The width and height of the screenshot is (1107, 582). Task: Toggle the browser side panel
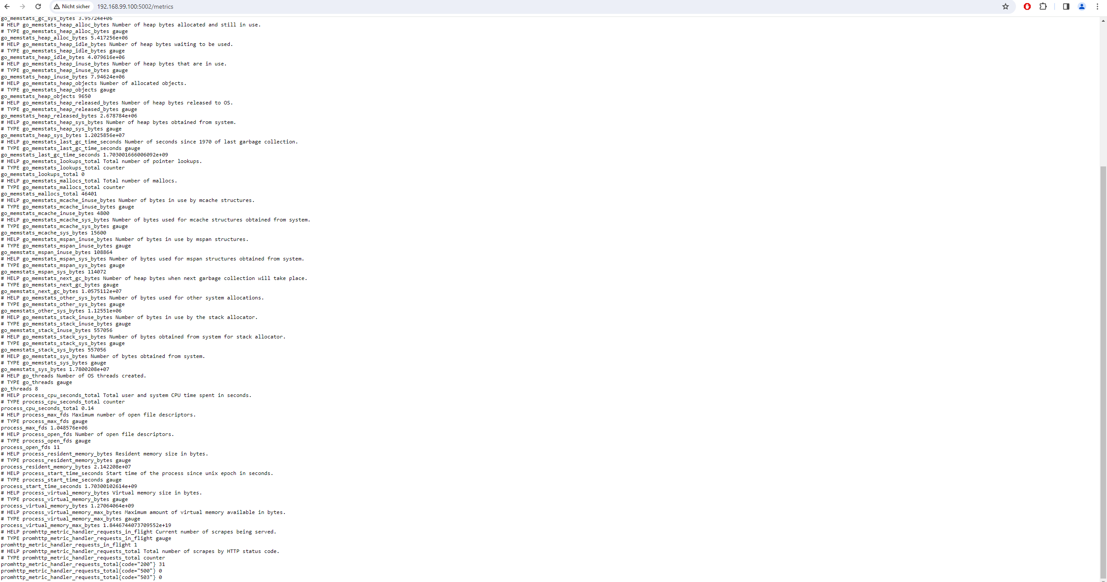tap(1066, 7)
